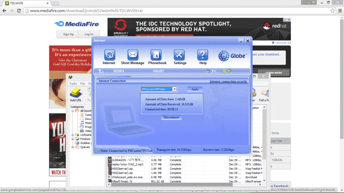This screenshot has height=193, width=344.
Task: Select the replay lyrics-IYAZ_2.mp3 row
Action: 184,164
